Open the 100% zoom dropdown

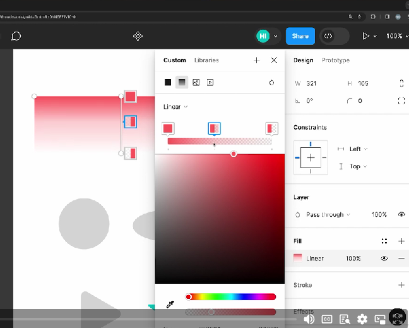(x=397, y=36)
